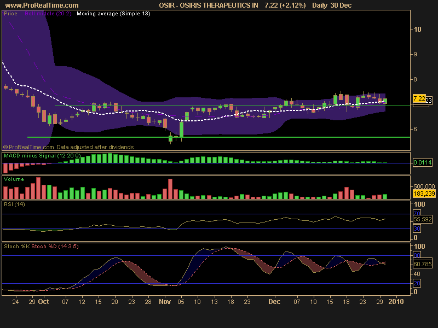438x328 pixels.
Task: Click the lower green support line near 5.7
Action: click(218, 137)
